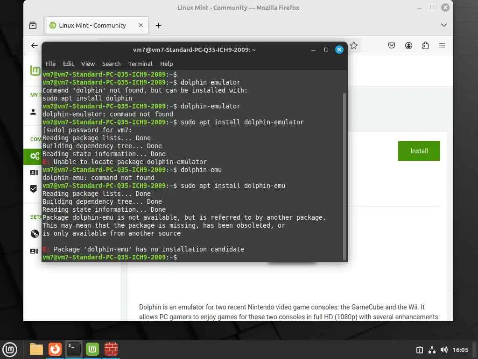Click the user profile icon in sidebar
The width and height of the screenshot is (478, 359).
click(x=33, y=112)
